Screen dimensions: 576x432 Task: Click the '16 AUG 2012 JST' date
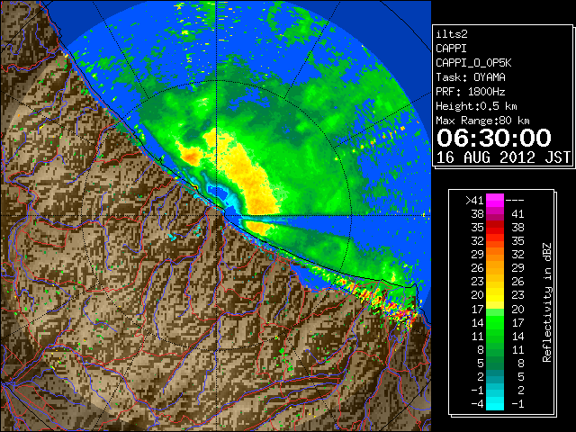click(503, 157)
